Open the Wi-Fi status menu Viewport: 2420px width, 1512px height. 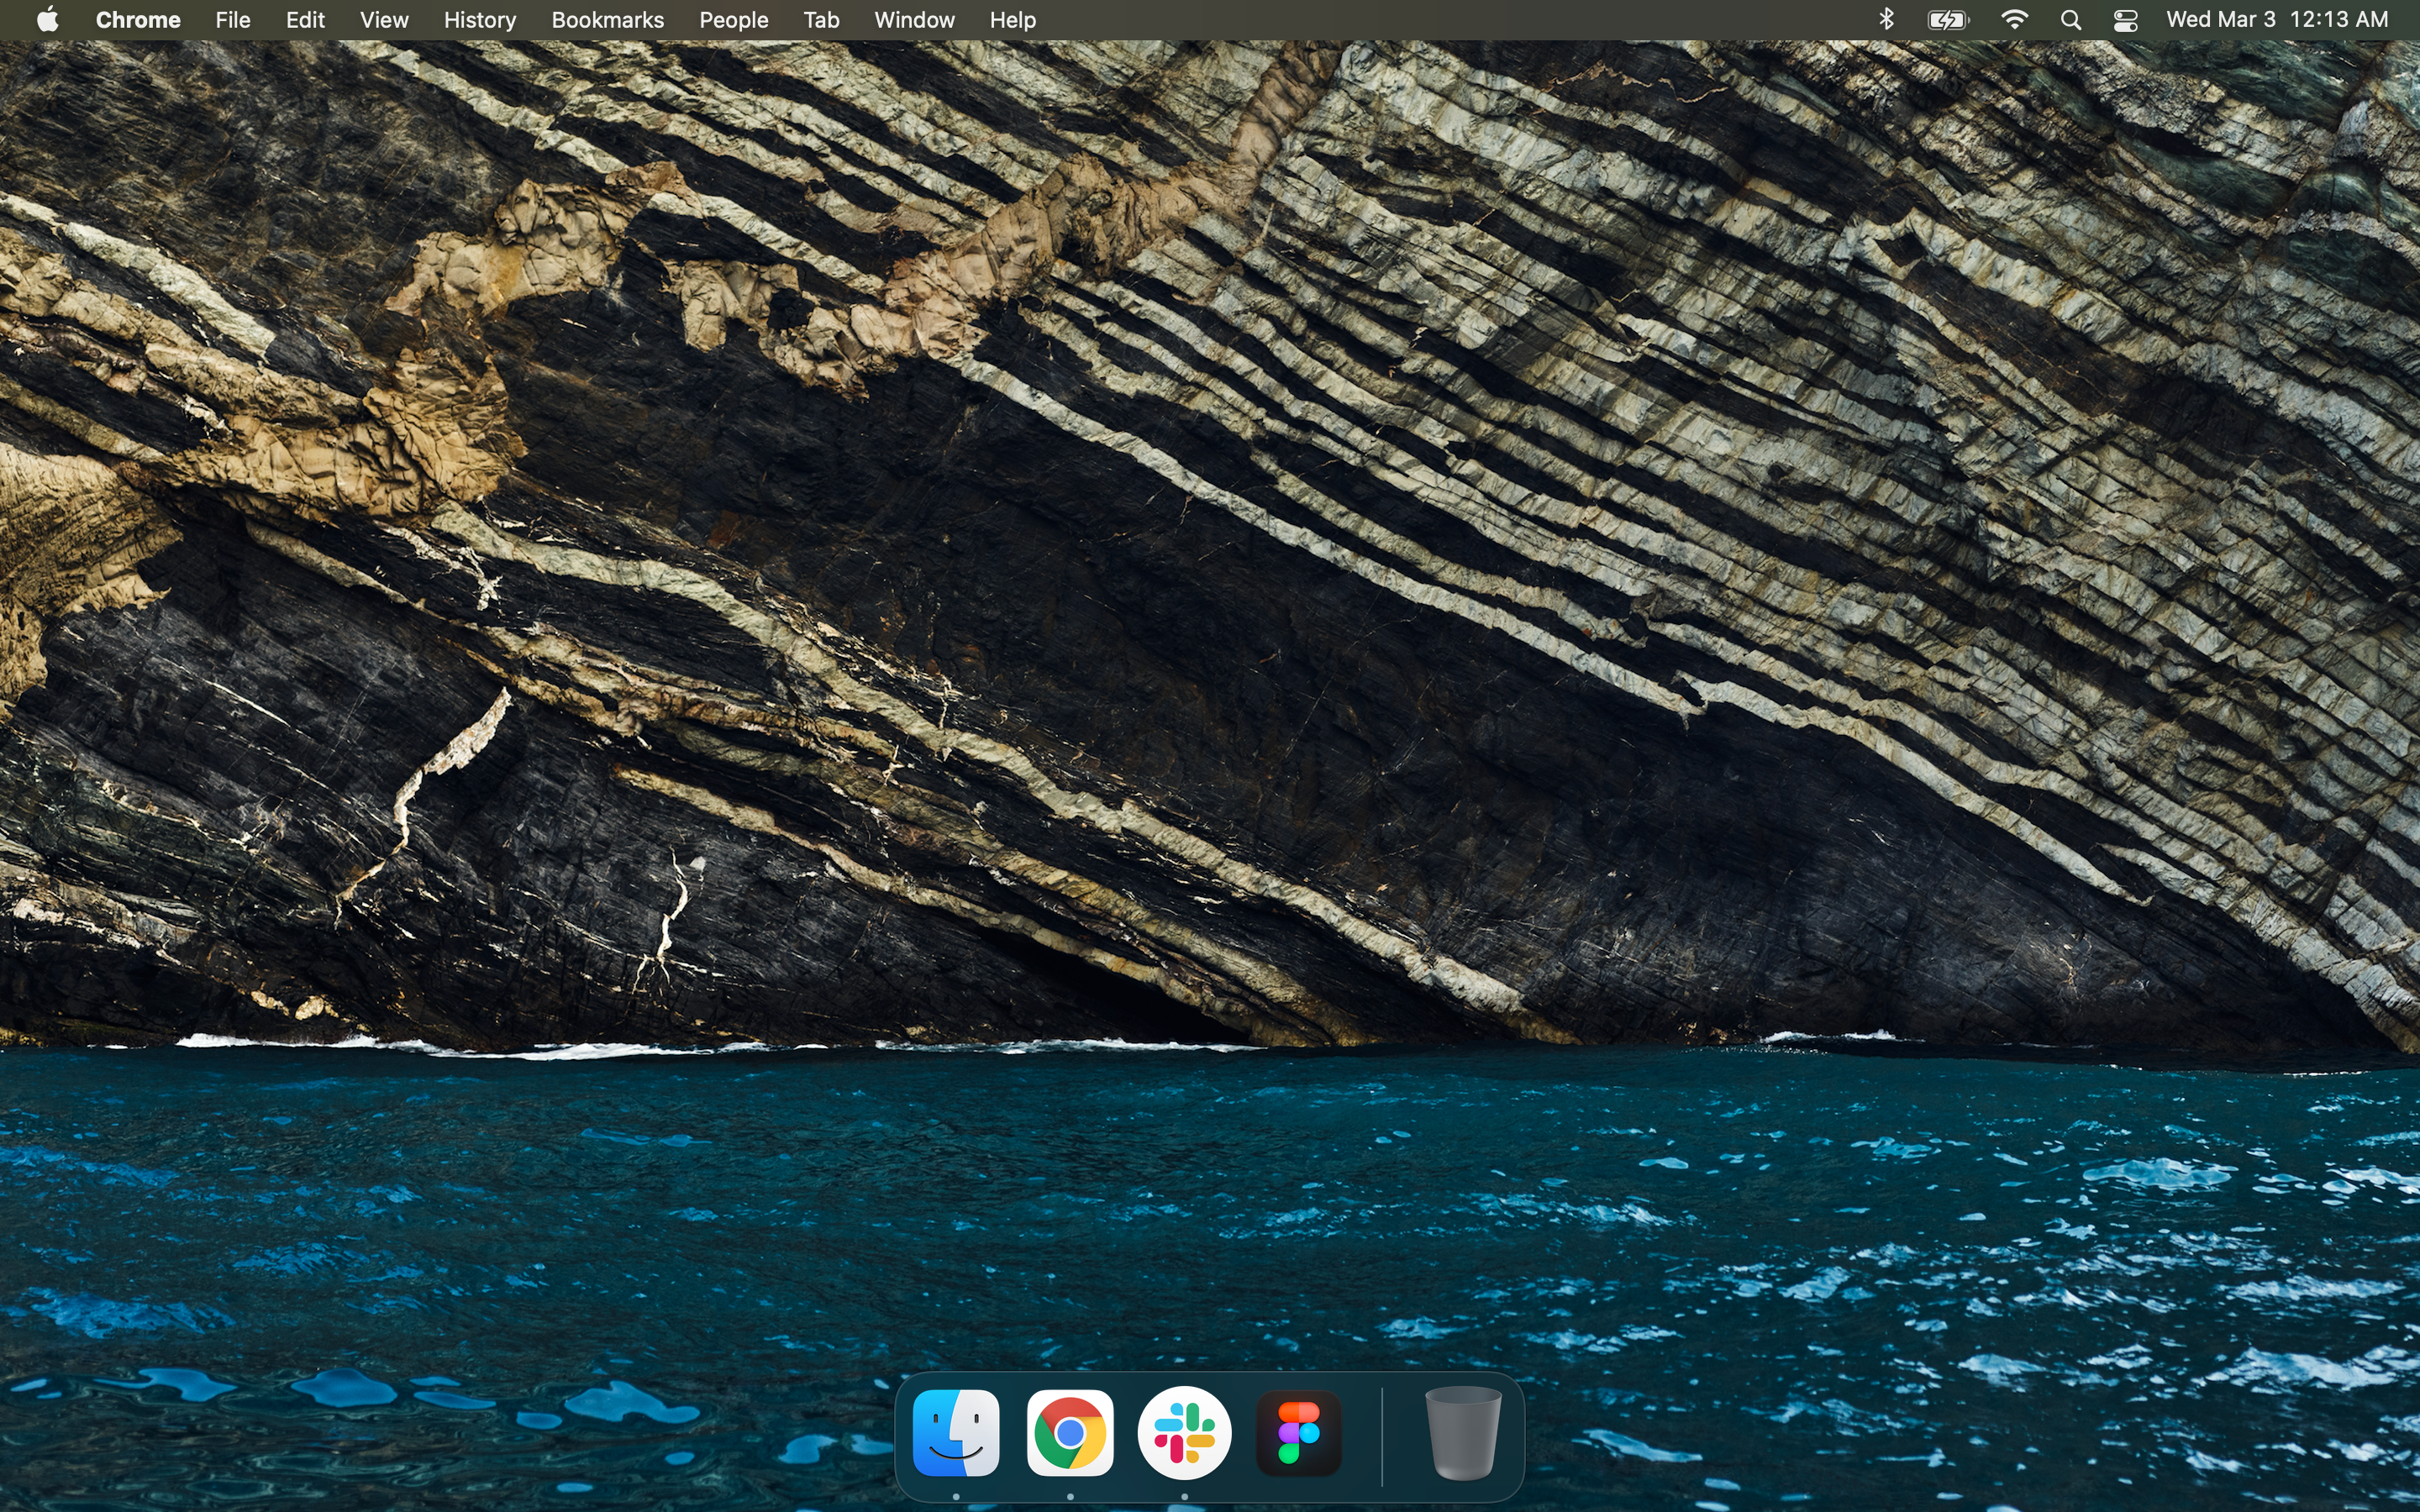click(2014, 20)
